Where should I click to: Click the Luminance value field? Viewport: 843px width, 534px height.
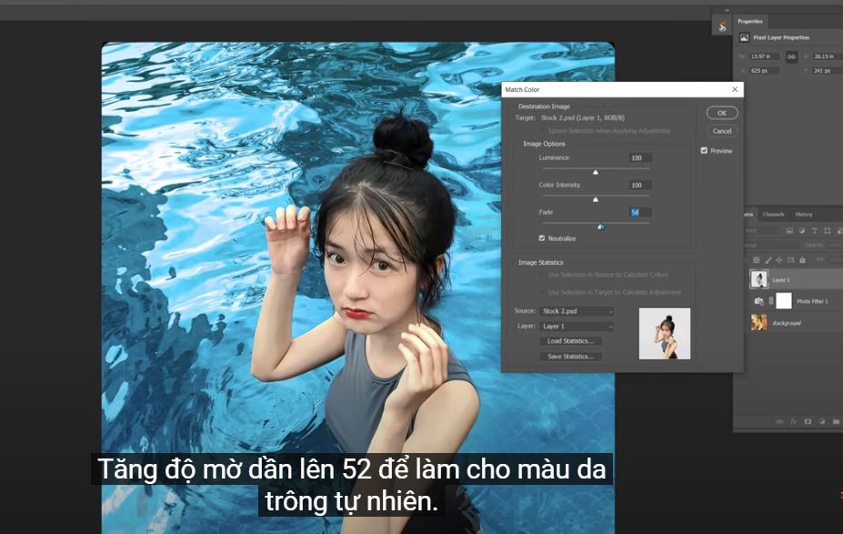pyautogui.click(x=639, y=158)
